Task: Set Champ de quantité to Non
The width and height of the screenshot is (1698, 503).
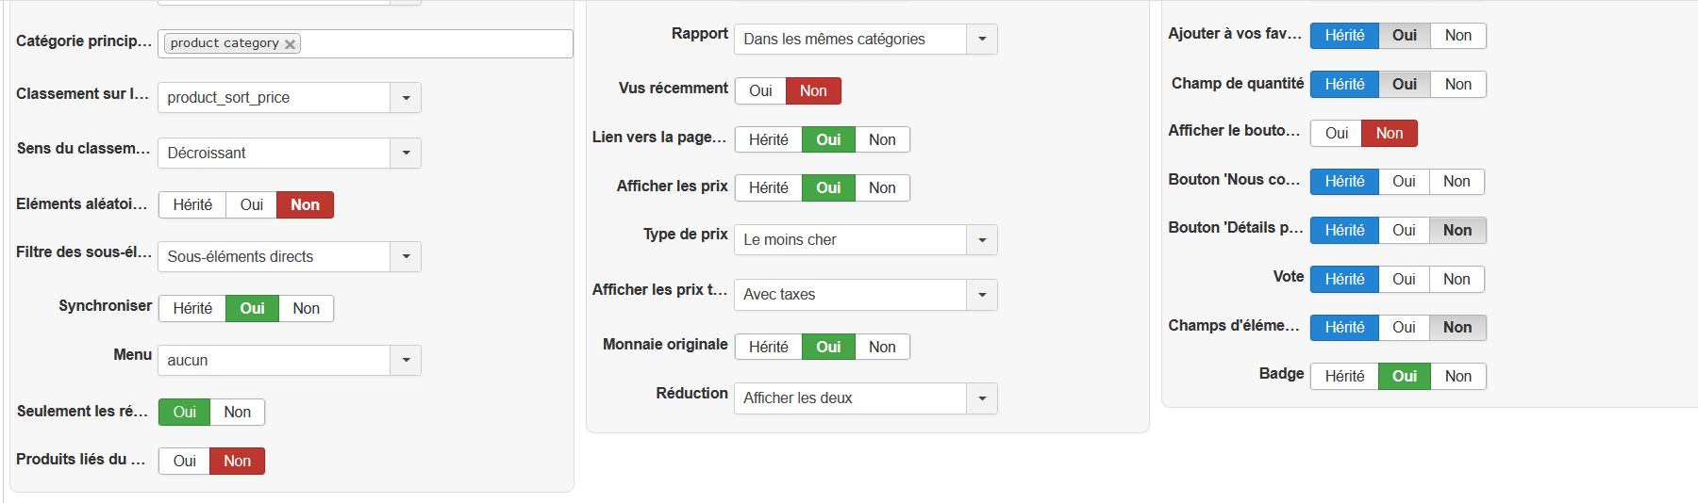Action: [x=1457, y=85]
